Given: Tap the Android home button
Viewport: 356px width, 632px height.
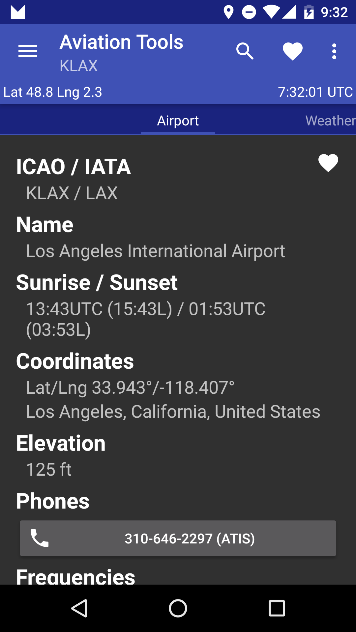Looking at the screenshot, I should tap(178, 608).
